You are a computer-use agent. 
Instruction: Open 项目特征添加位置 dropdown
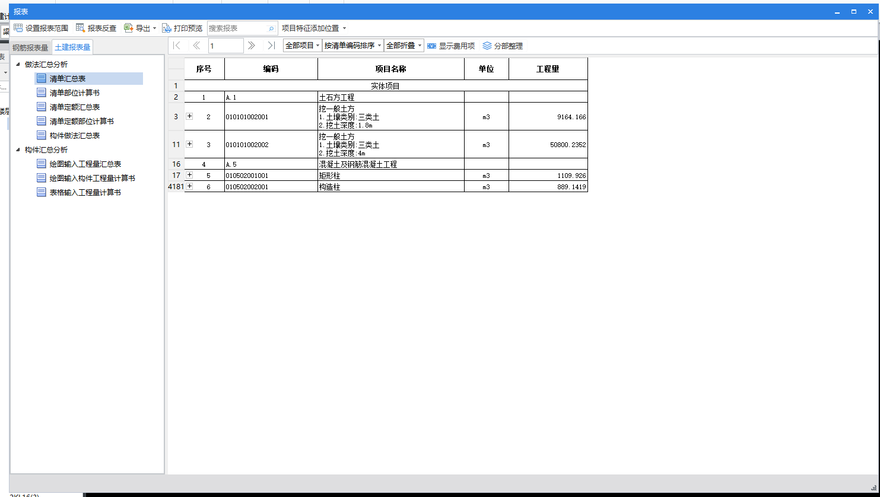point(313,28)
